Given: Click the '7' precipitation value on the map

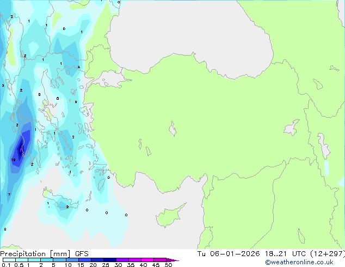Looking at the screenshot, I should tap(9, 195).
